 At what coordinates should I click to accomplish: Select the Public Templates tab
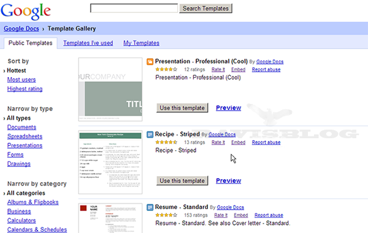31,43
